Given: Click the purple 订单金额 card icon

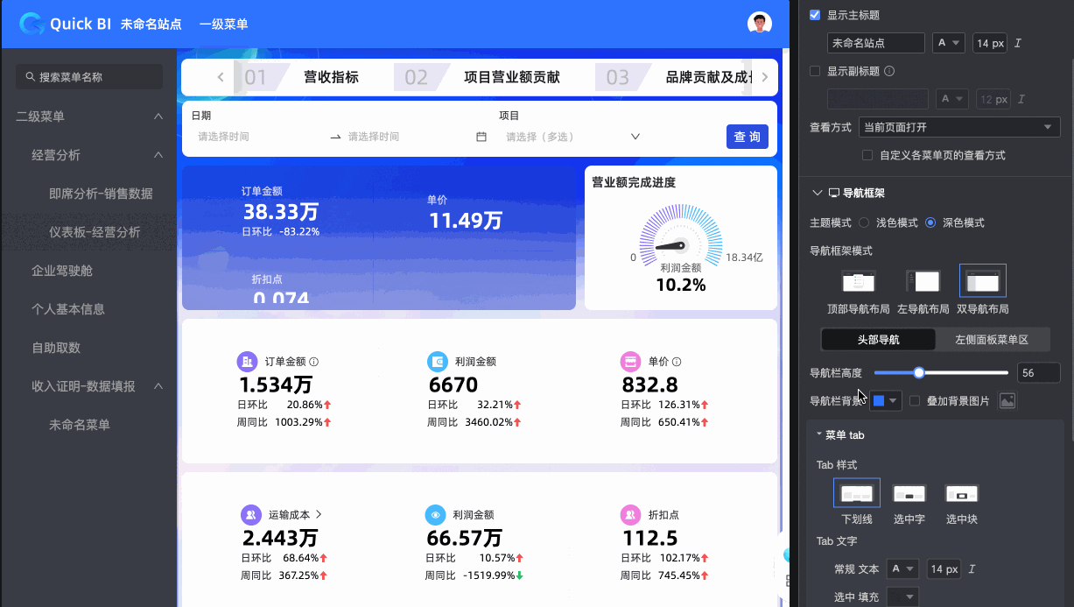Looking at the screenshot, I should 248,361.
